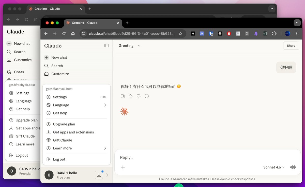Image resolution: width=305 pixels, height=187 pixels.
Task: Retry the response with circular arrow icon
Action: 147,96
